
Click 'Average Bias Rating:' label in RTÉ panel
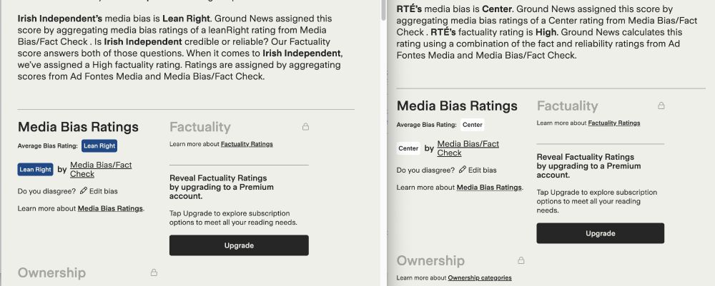426,125
